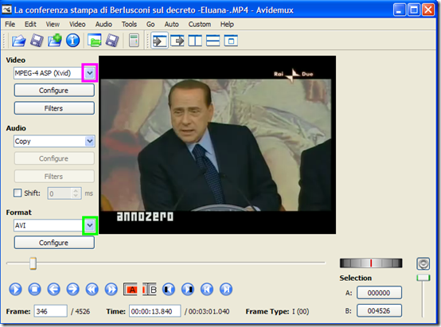Open the View menu
Screen dimensions: 441x327
coord(53,25)
